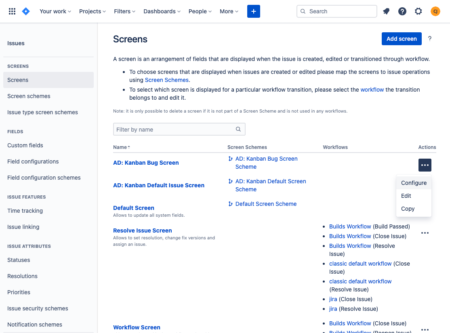Image resolution: width=450 pixels, height=333 pixels.
Task: Click the scheme icon beside AD: Kanban Default Screen Scheme
Action: tap(230, 181)
